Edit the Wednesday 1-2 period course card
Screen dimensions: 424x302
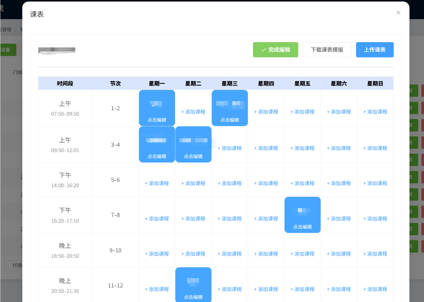(x=230, y=108)
